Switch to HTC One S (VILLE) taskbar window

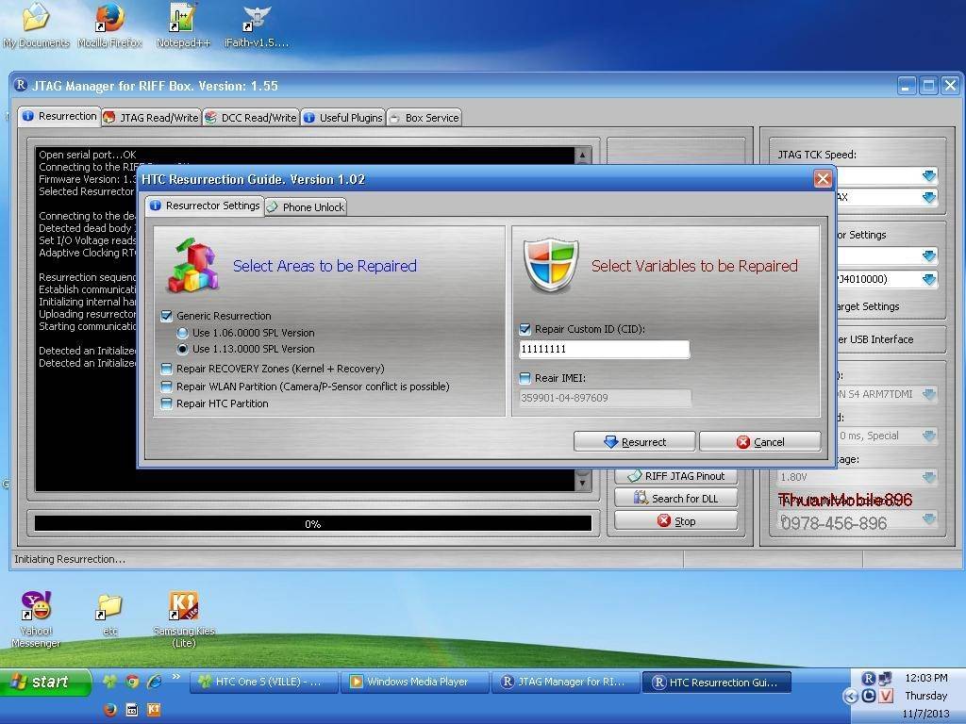click(264, 682)
